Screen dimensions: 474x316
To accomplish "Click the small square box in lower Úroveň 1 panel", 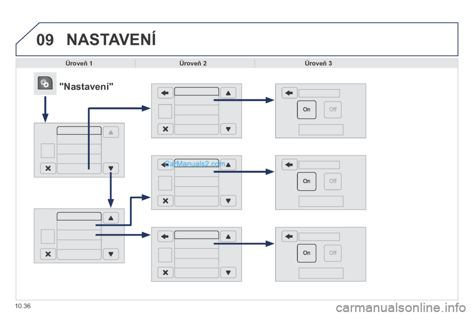I will click(48, 237).
